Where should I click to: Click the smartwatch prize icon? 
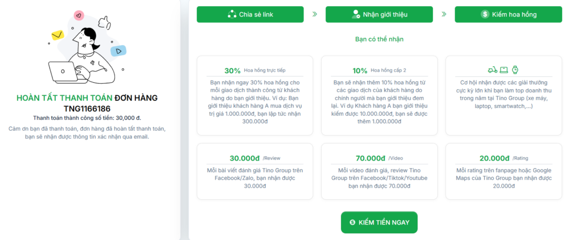[515, 70]
